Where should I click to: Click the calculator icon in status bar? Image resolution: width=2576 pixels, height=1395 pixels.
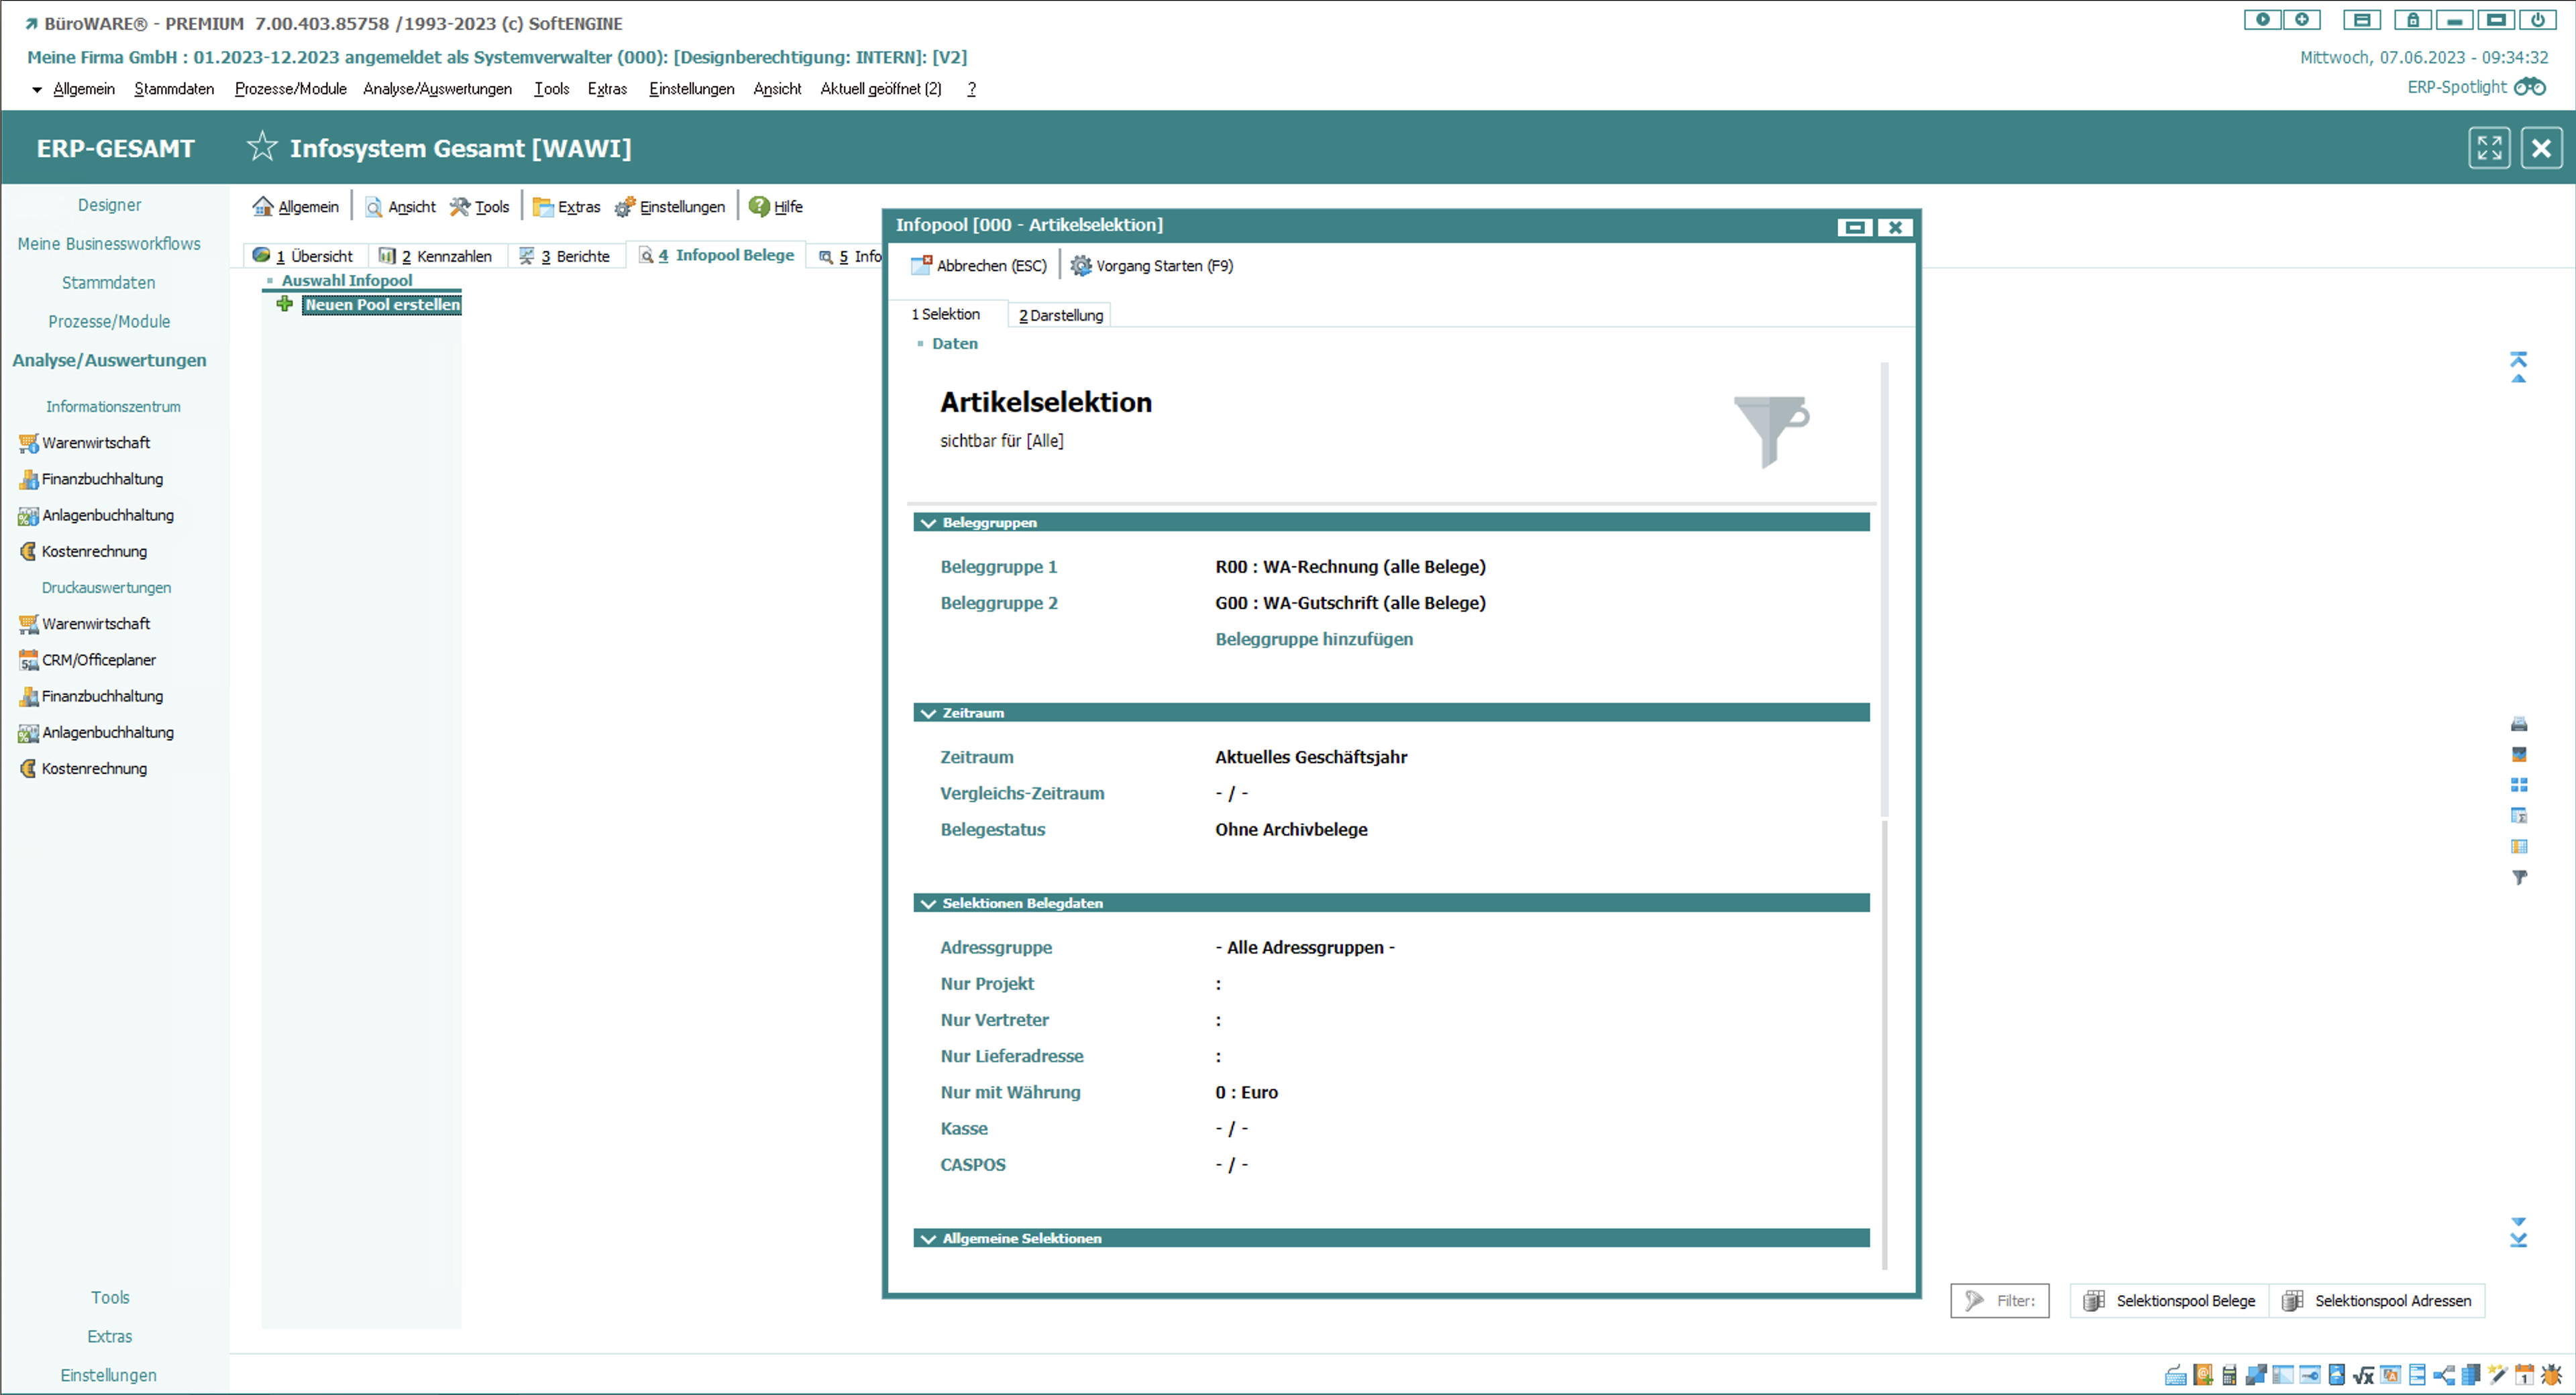(x=2230, y=1375)
